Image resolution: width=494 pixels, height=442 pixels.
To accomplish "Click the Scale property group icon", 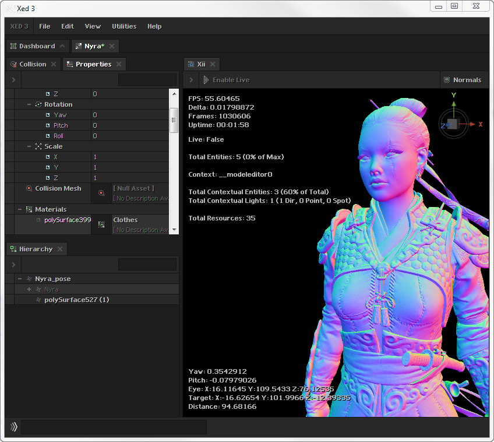I will click(x=38, y=146).
